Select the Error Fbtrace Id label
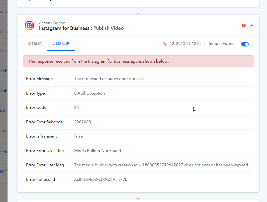 [x=41, y=180]
